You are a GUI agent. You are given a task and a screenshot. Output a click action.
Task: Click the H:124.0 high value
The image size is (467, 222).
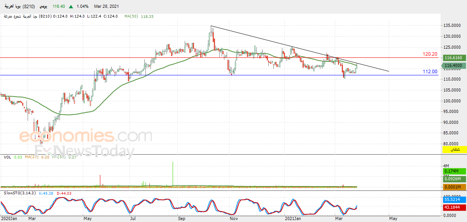pyautogui.click(x=78, y=16)
